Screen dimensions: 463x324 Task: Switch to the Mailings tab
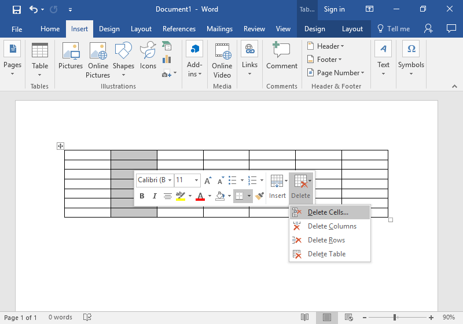point(219,29)
